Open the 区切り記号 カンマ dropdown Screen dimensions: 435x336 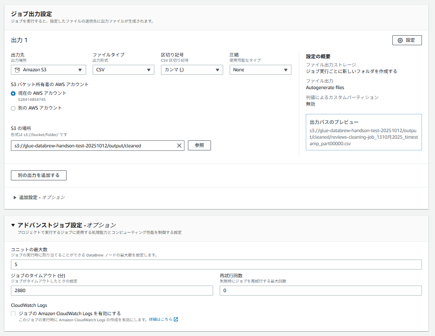(x=192, y=70)
